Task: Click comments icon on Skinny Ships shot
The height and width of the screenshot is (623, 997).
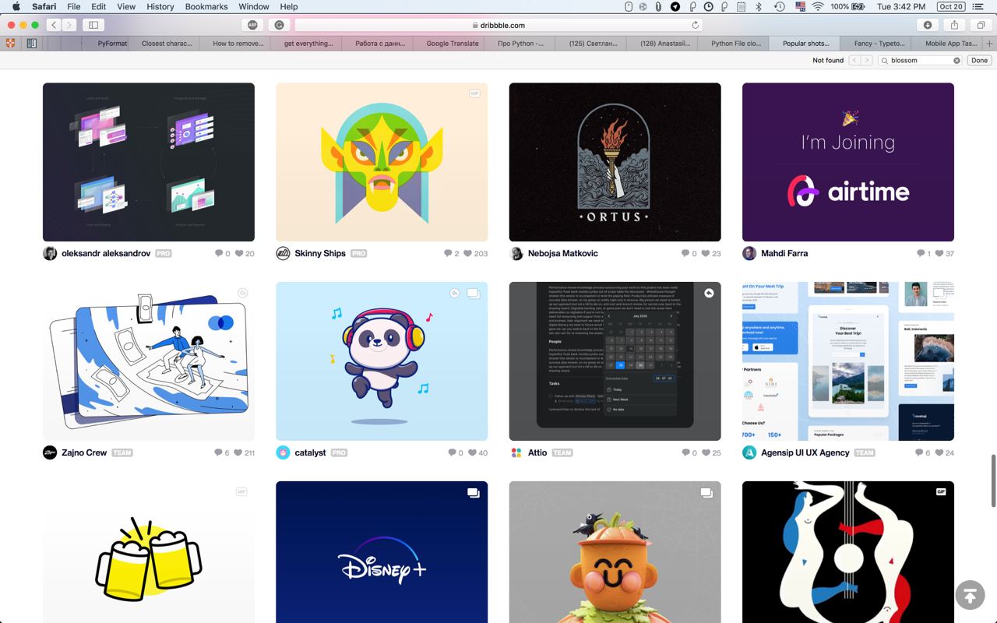Action: click(448, 253)
